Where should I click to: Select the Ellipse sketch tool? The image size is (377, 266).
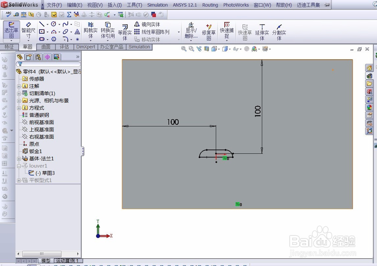65,32
